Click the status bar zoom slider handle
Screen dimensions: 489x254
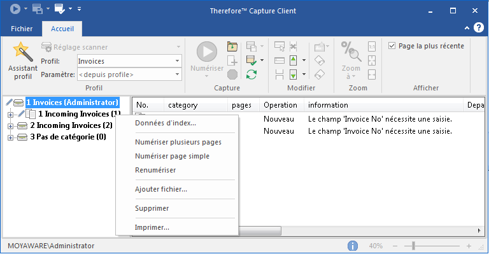413,246
